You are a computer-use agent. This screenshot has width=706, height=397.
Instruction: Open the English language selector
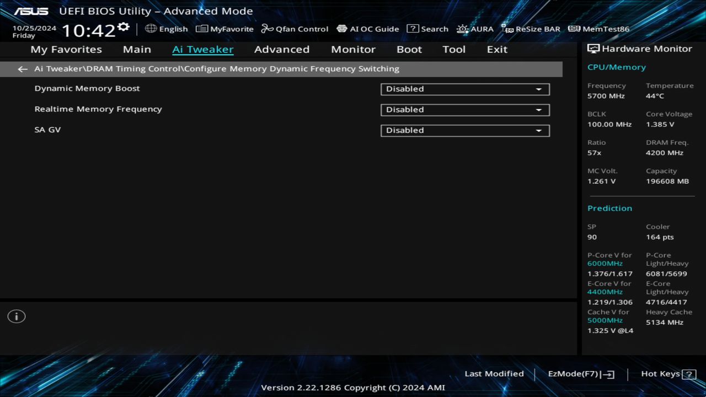(x=167, y=29)
